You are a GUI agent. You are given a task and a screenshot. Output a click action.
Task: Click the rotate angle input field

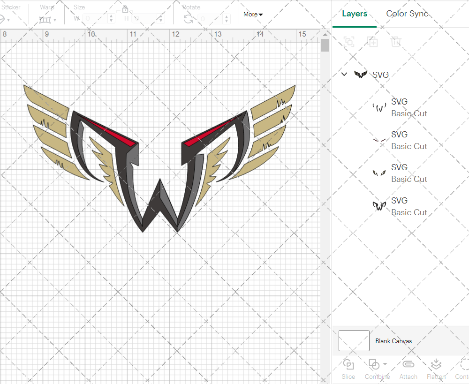coord(210,19)
